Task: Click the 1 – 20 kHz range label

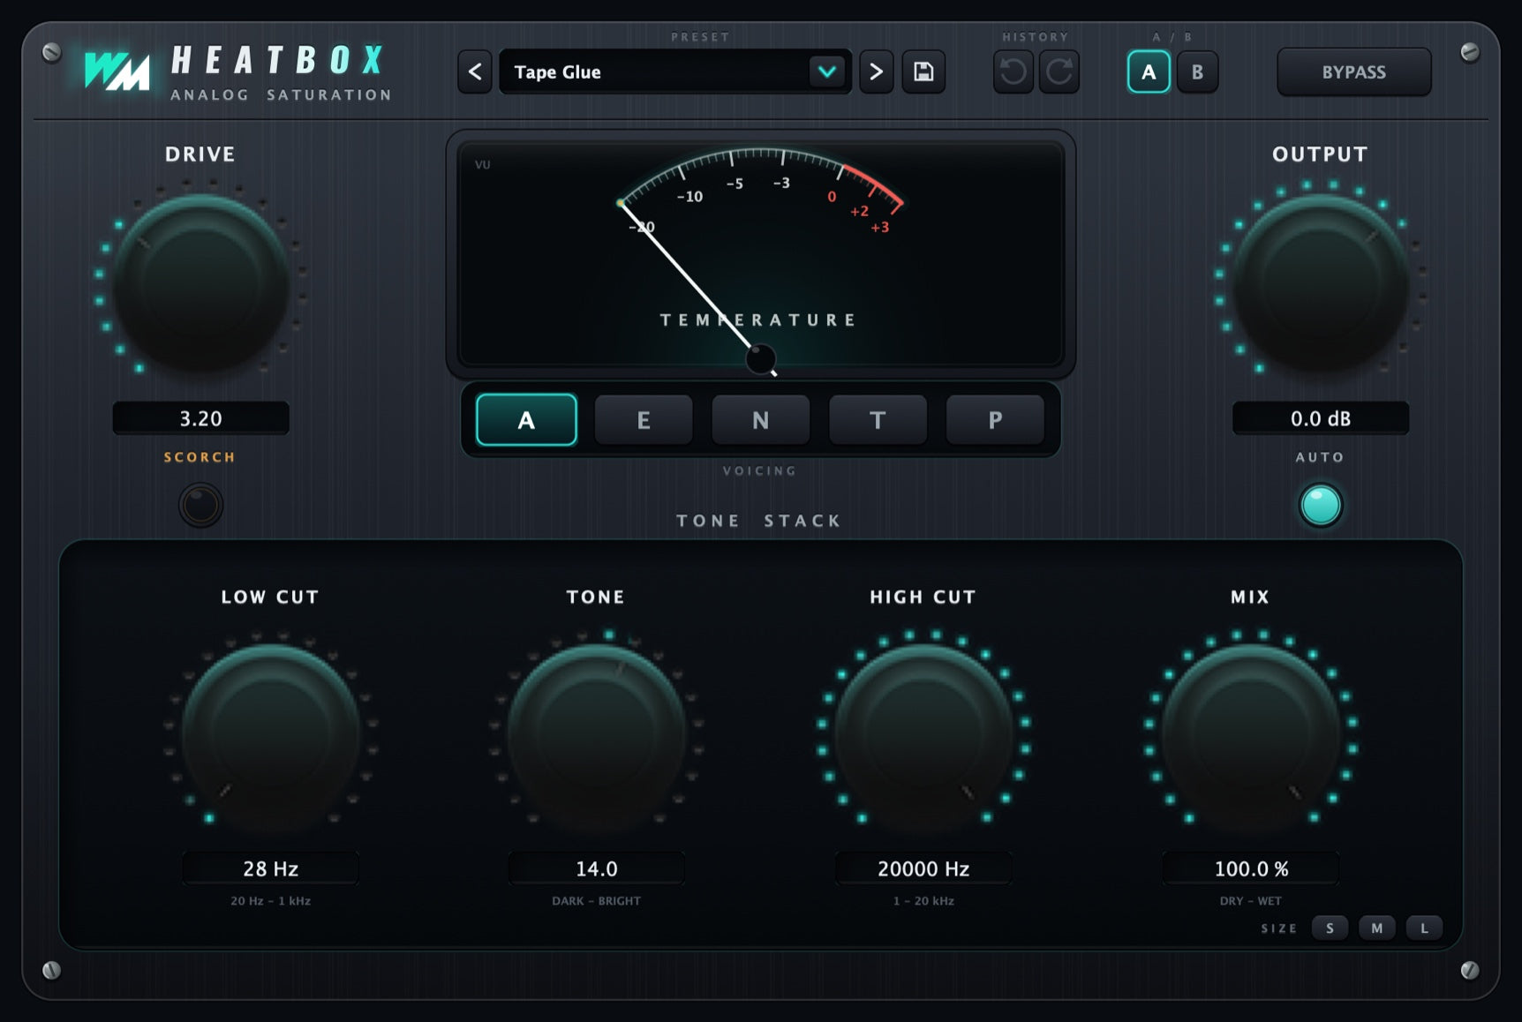Action: tap(923, 901)
